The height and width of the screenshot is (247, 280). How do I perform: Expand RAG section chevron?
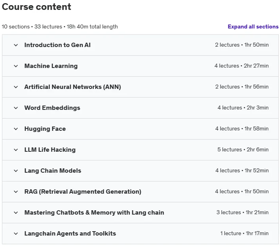[x=16, y=192]
